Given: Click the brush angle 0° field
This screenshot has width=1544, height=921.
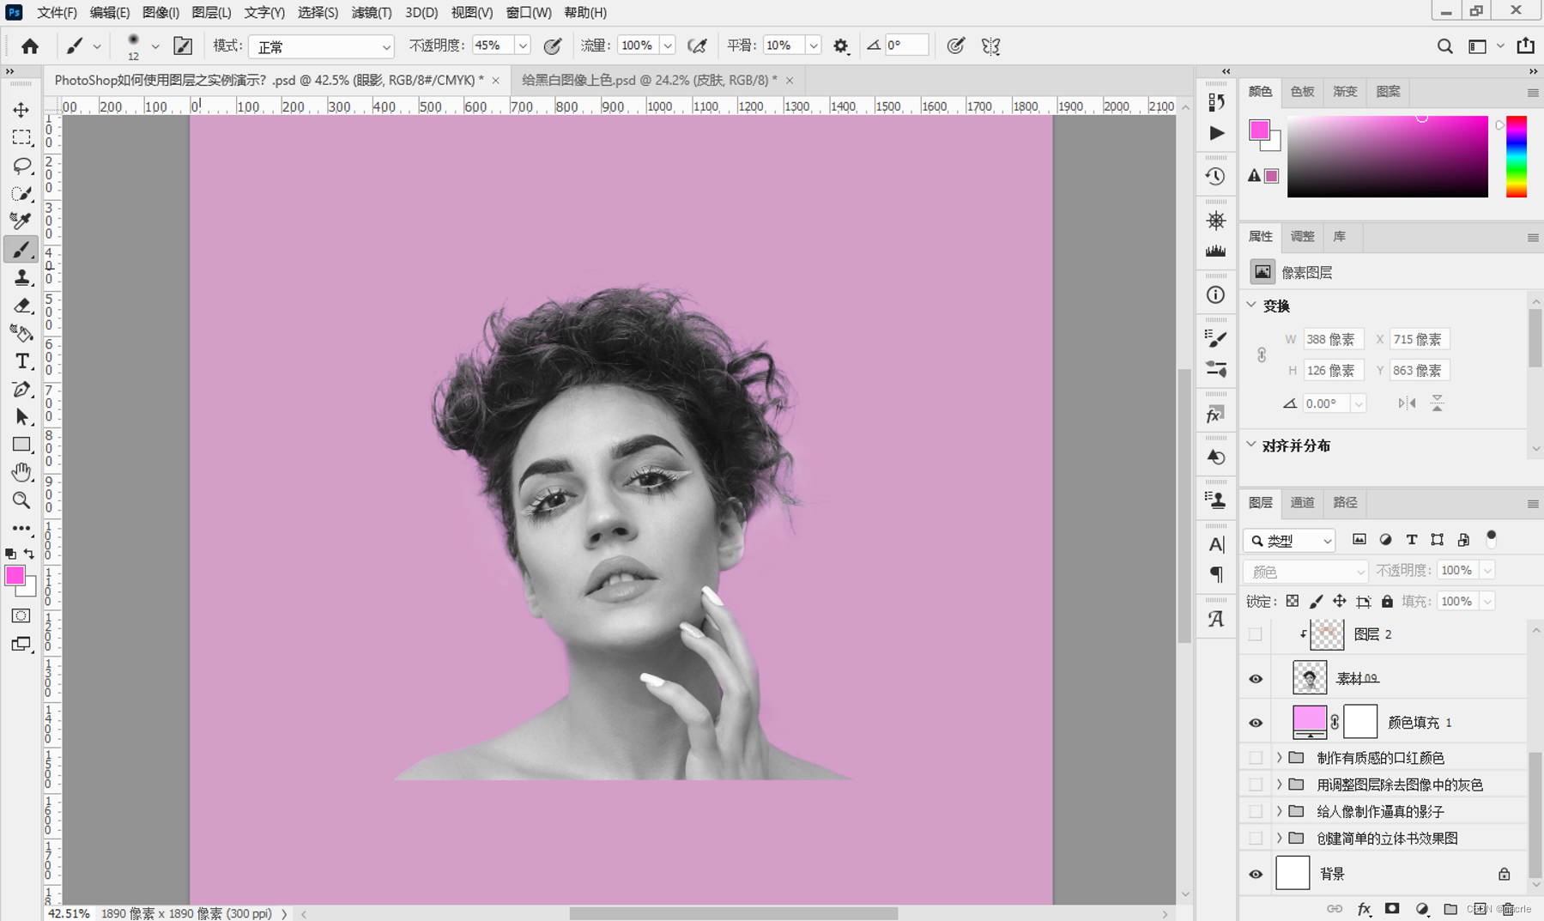Looking at the screenshot, I should (x=906, y=45).
